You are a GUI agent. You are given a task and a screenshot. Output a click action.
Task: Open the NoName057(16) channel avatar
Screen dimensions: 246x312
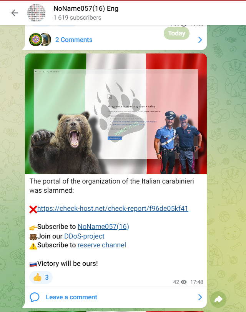pyautogui.click(x=36, y=13)
